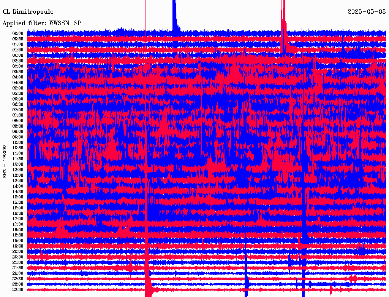This screenshot has width=389, height=297.
Task: Select the 15:30 time label
Action: (18, 203)
